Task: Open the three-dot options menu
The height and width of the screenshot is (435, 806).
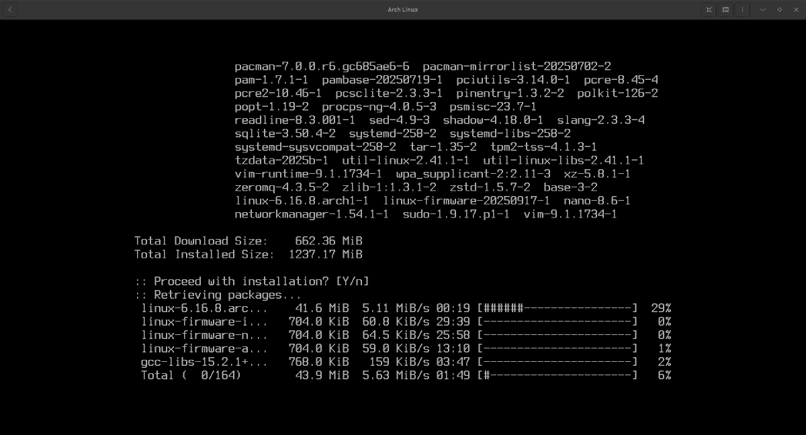Action: [x=742, y=9]
